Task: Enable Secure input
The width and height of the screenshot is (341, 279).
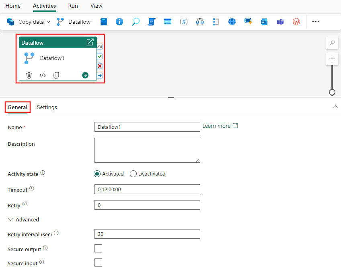Action: [98, 262]
